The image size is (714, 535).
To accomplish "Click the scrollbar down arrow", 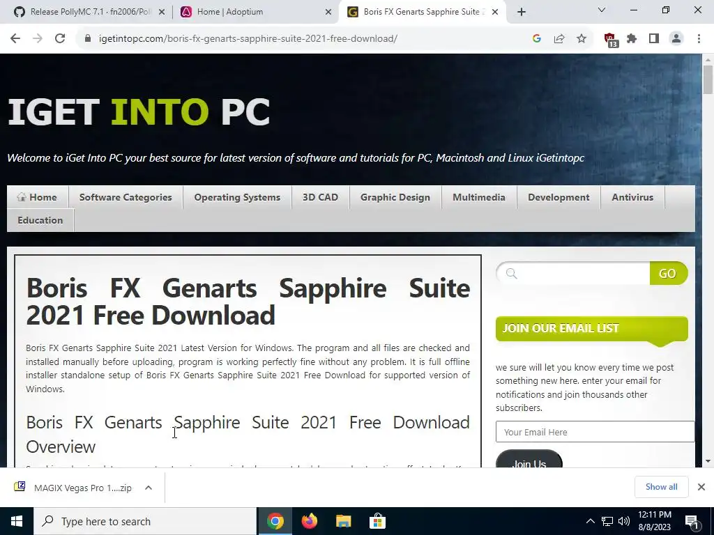I will [708, 461].
